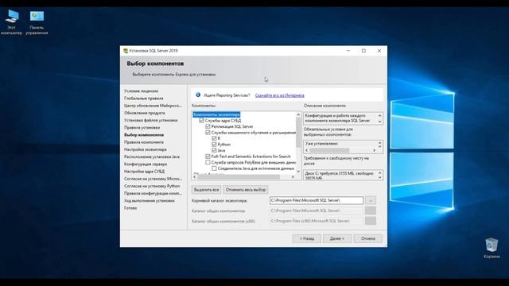Click components tree scroll-down arrow
Viewport: 509px width, 286px height.
298,172
